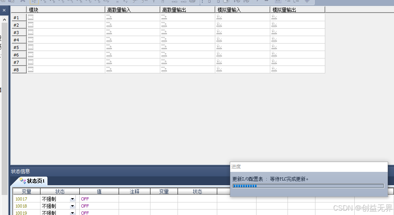Viewport: 394px width, 215px height.
Task: Click the module icon in row #1
Action: pos(31,17)
